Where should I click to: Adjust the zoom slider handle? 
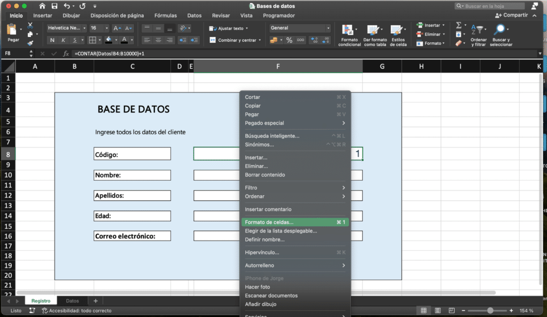click(x=490, y=311)
